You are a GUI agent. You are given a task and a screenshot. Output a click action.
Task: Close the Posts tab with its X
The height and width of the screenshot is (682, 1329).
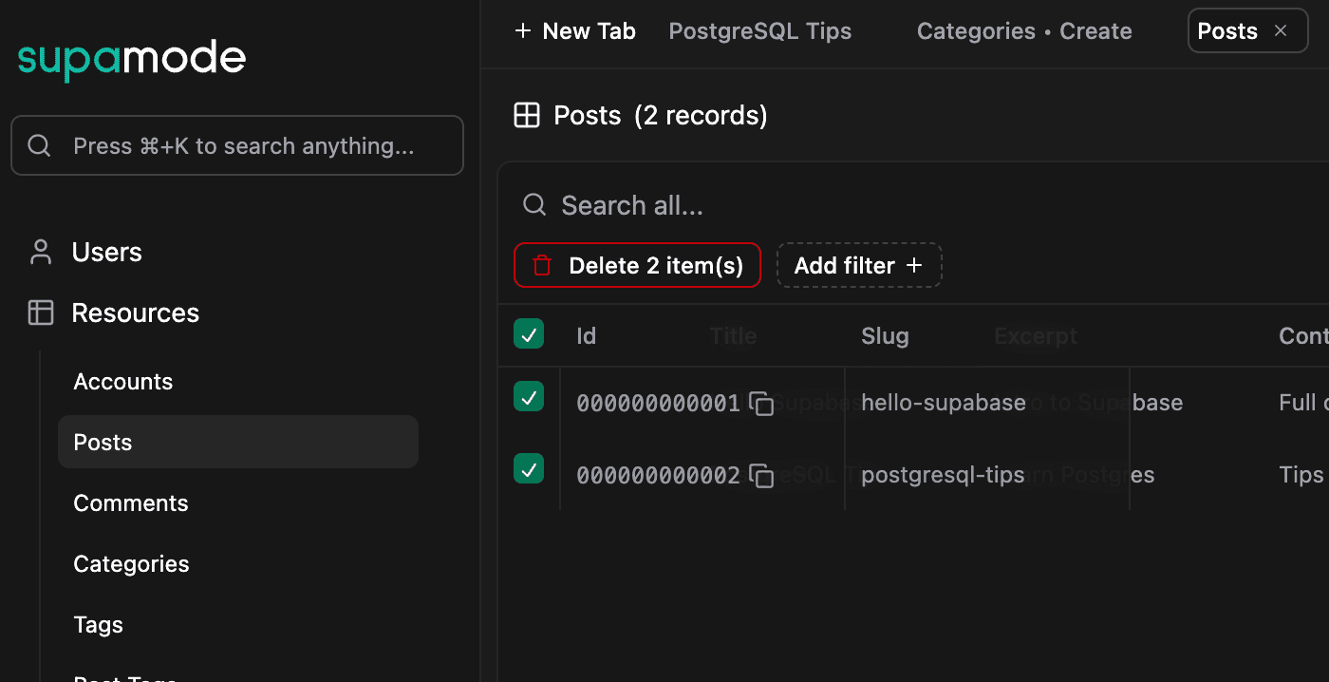[1281, 31]
